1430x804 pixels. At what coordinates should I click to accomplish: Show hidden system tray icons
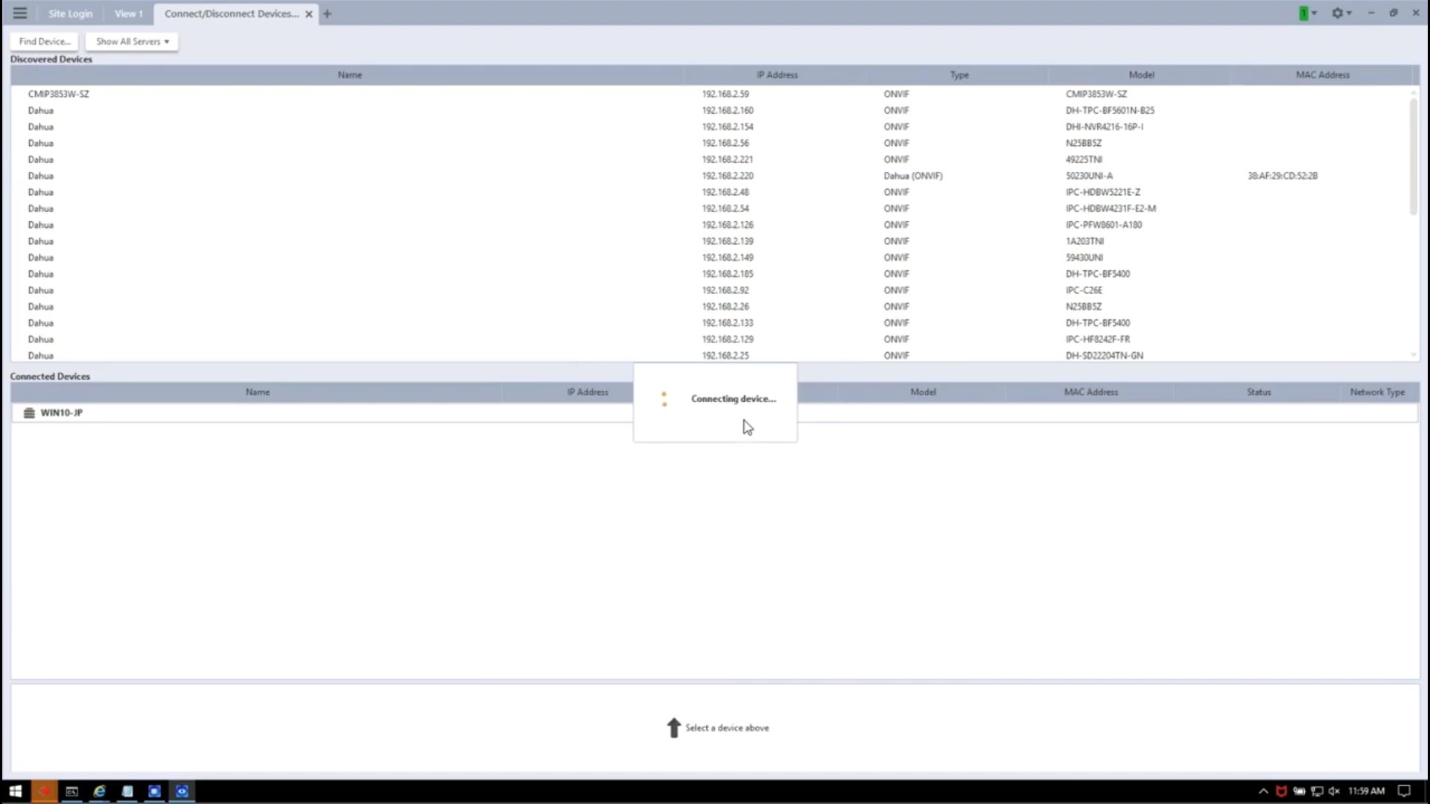[x=1263, y=791]
